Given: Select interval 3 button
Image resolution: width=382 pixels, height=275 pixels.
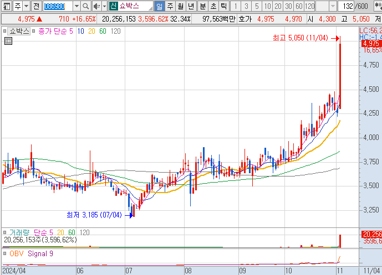Looking at the screenshot, I should tap(246, 6).
